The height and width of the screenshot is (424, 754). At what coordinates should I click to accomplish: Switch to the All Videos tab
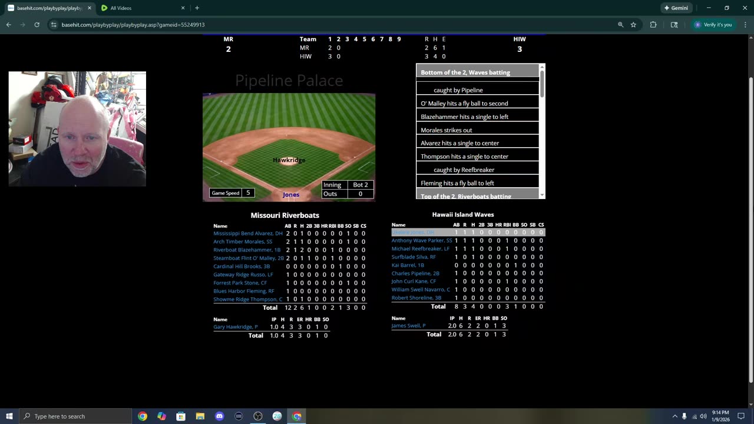[x=141, y=8]
